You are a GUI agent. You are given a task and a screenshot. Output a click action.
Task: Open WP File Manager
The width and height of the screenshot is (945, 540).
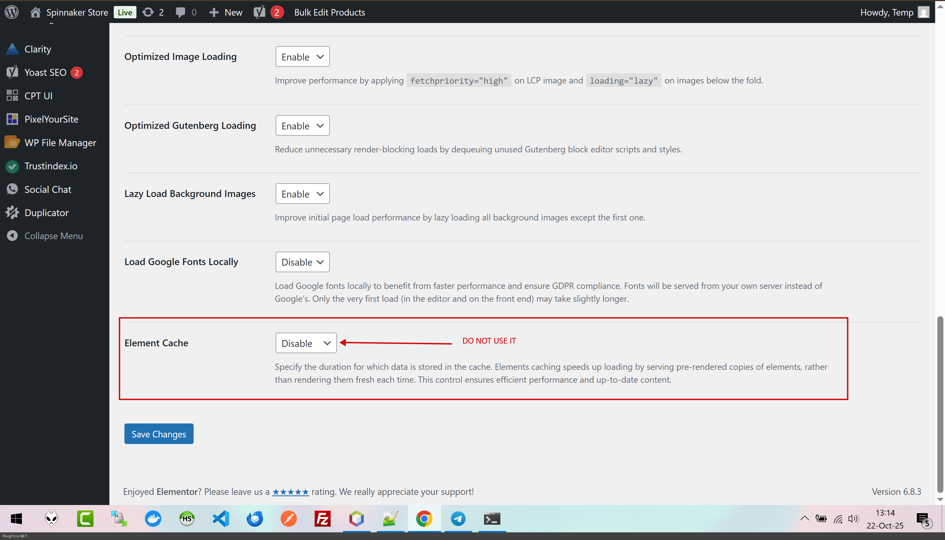coord(60,143)
